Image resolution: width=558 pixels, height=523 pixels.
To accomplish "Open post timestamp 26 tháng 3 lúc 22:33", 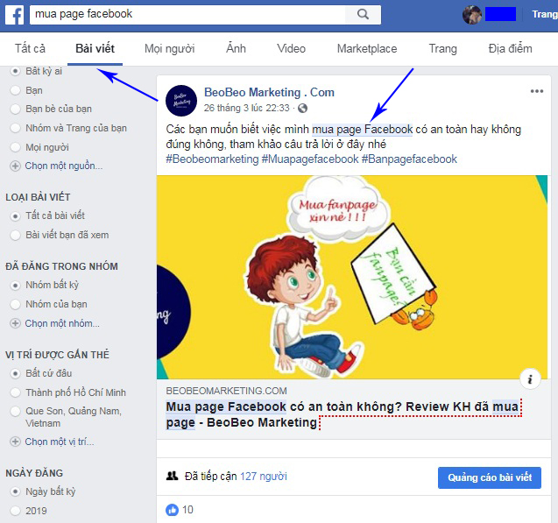I will pyautogui.click(x=247, y=108).
